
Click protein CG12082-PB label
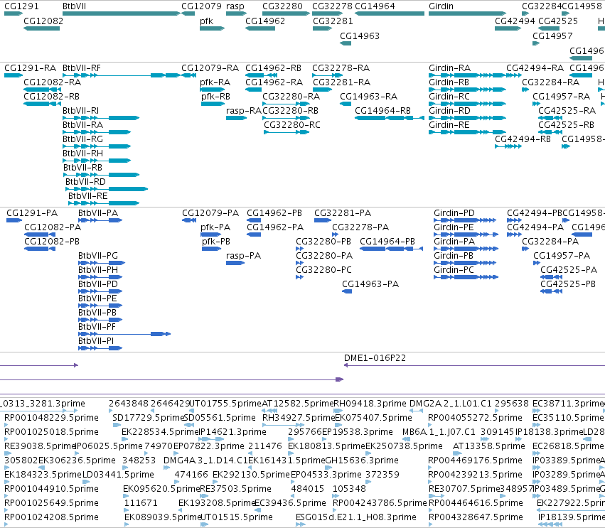coord(52,241)
